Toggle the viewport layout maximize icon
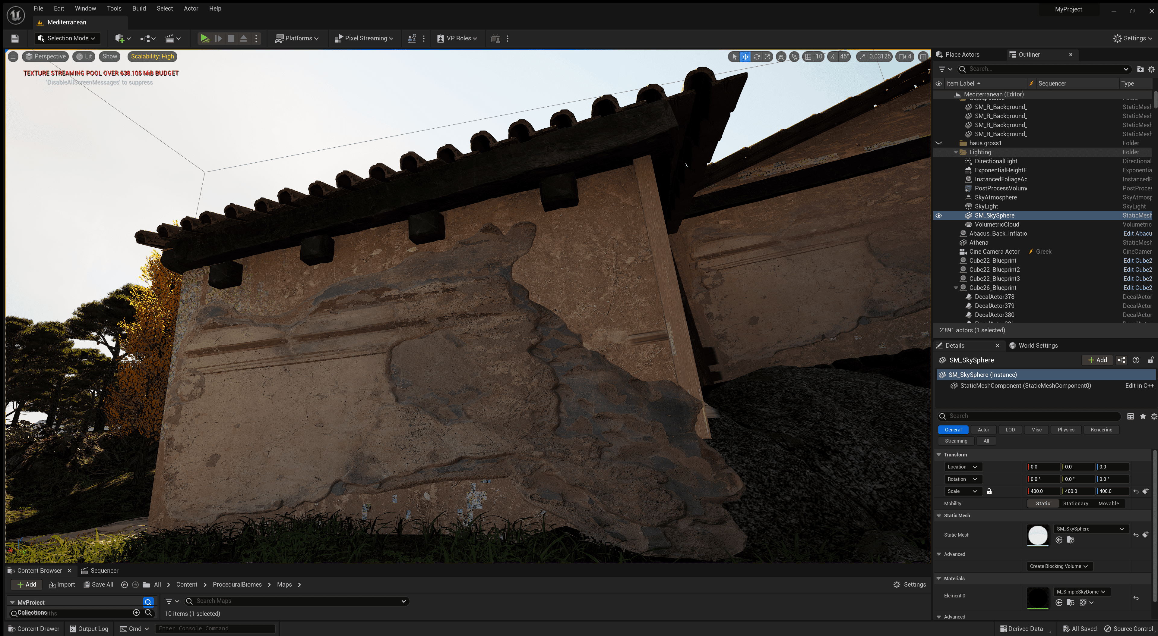 [x=923, y=57]
